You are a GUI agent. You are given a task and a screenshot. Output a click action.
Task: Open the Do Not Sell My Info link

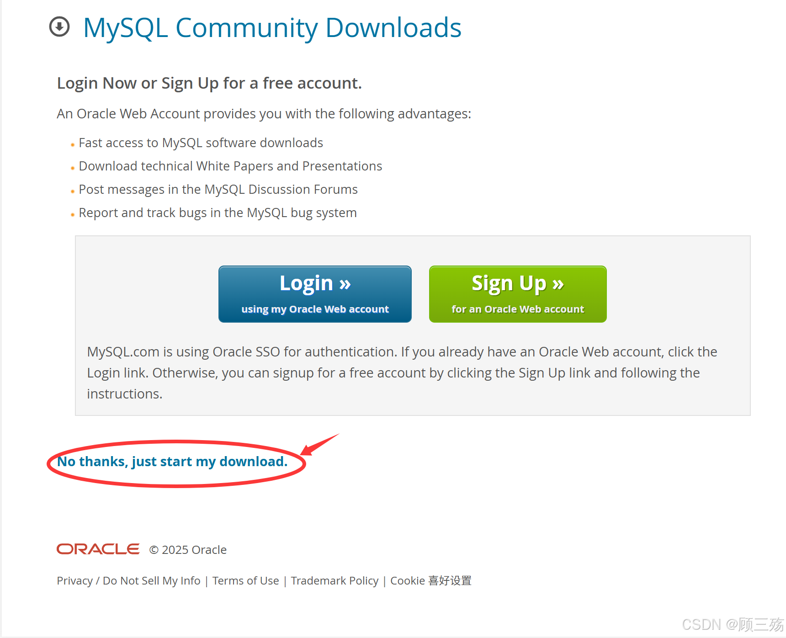tap(152, 580)
